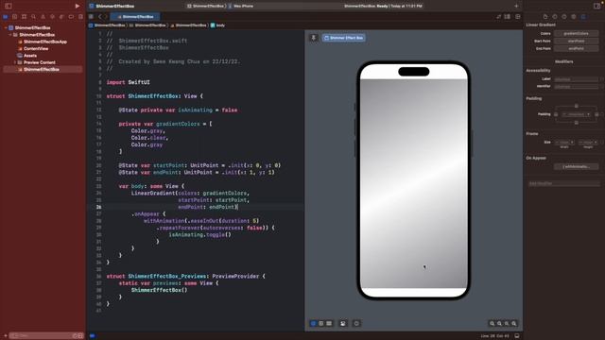Open the Padding value dropdown
The width and height of the screenshot is (605, 340).
coord(576,114)
